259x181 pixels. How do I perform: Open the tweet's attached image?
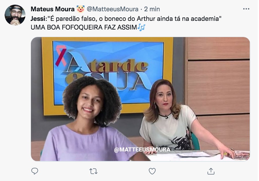(x=140, y=99)
